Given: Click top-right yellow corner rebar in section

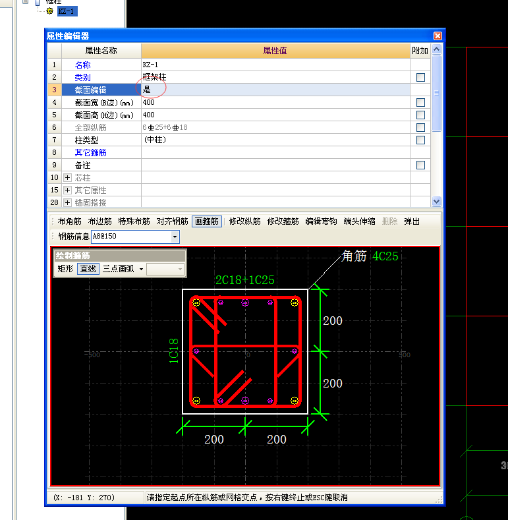Looking at the screenshot, I should click(x=294, y=303).
